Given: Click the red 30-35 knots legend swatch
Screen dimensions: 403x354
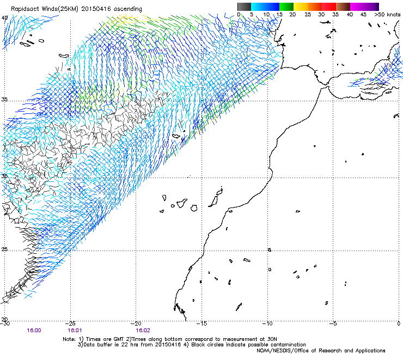Looking at the screenshot, I should tap(329, 7).
